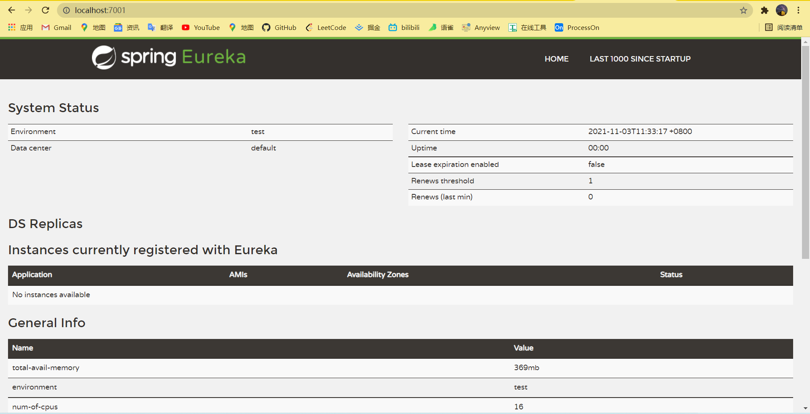Click the browser forward arrow
The image size is (810, 414).
point(28,10)
